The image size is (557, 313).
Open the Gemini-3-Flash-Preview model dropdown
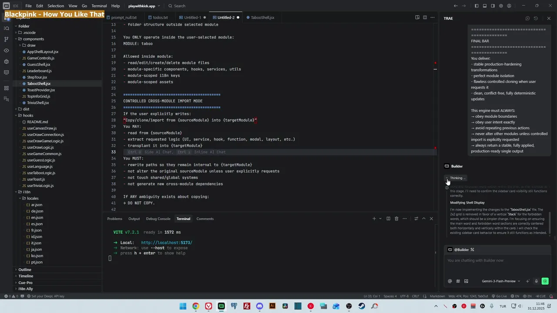click(x=501, y=281)
